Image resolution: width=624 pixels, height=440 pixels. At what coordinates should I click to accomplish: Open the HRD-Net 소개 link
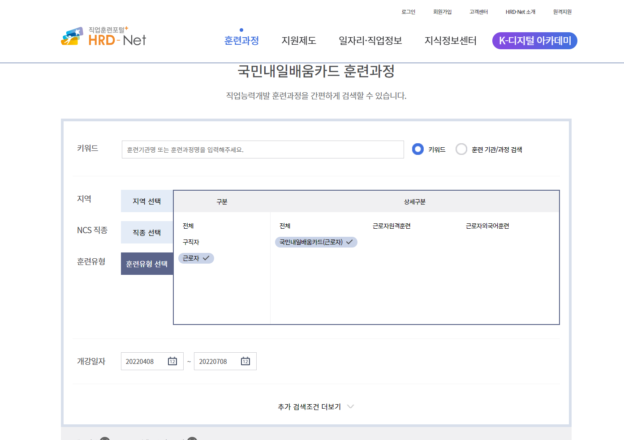tap(521, 12)
